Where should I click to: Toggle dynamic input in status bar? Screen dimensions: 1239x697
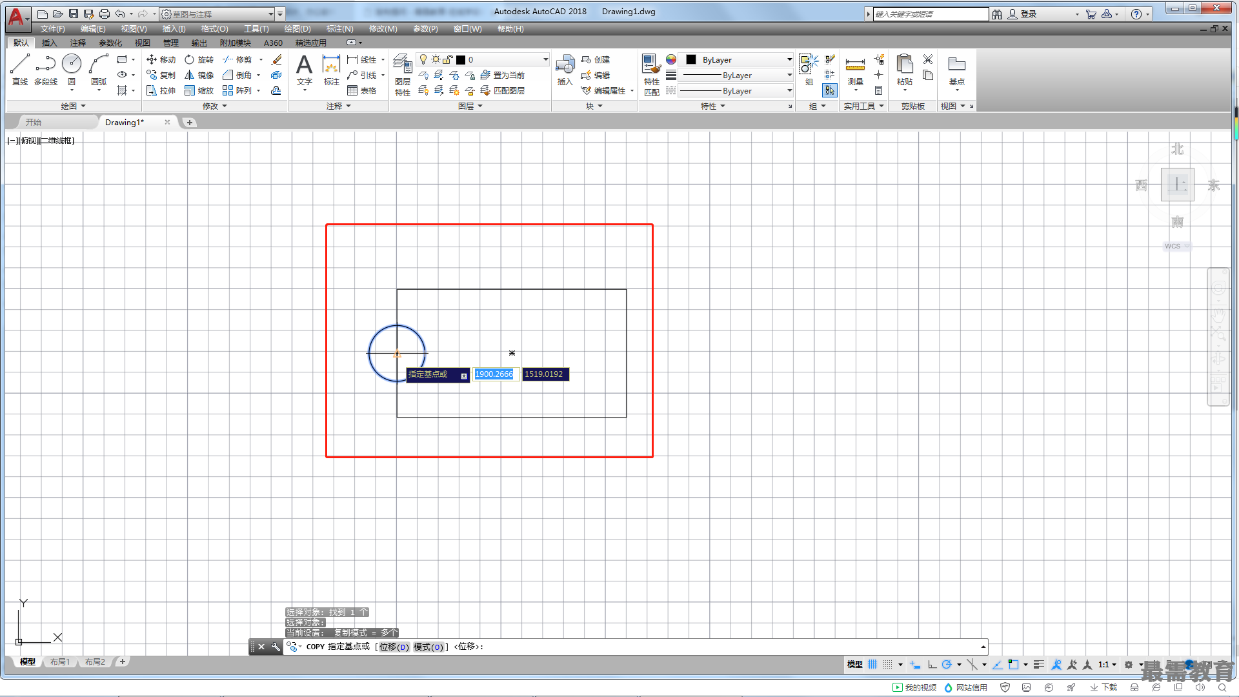[915, 664]
